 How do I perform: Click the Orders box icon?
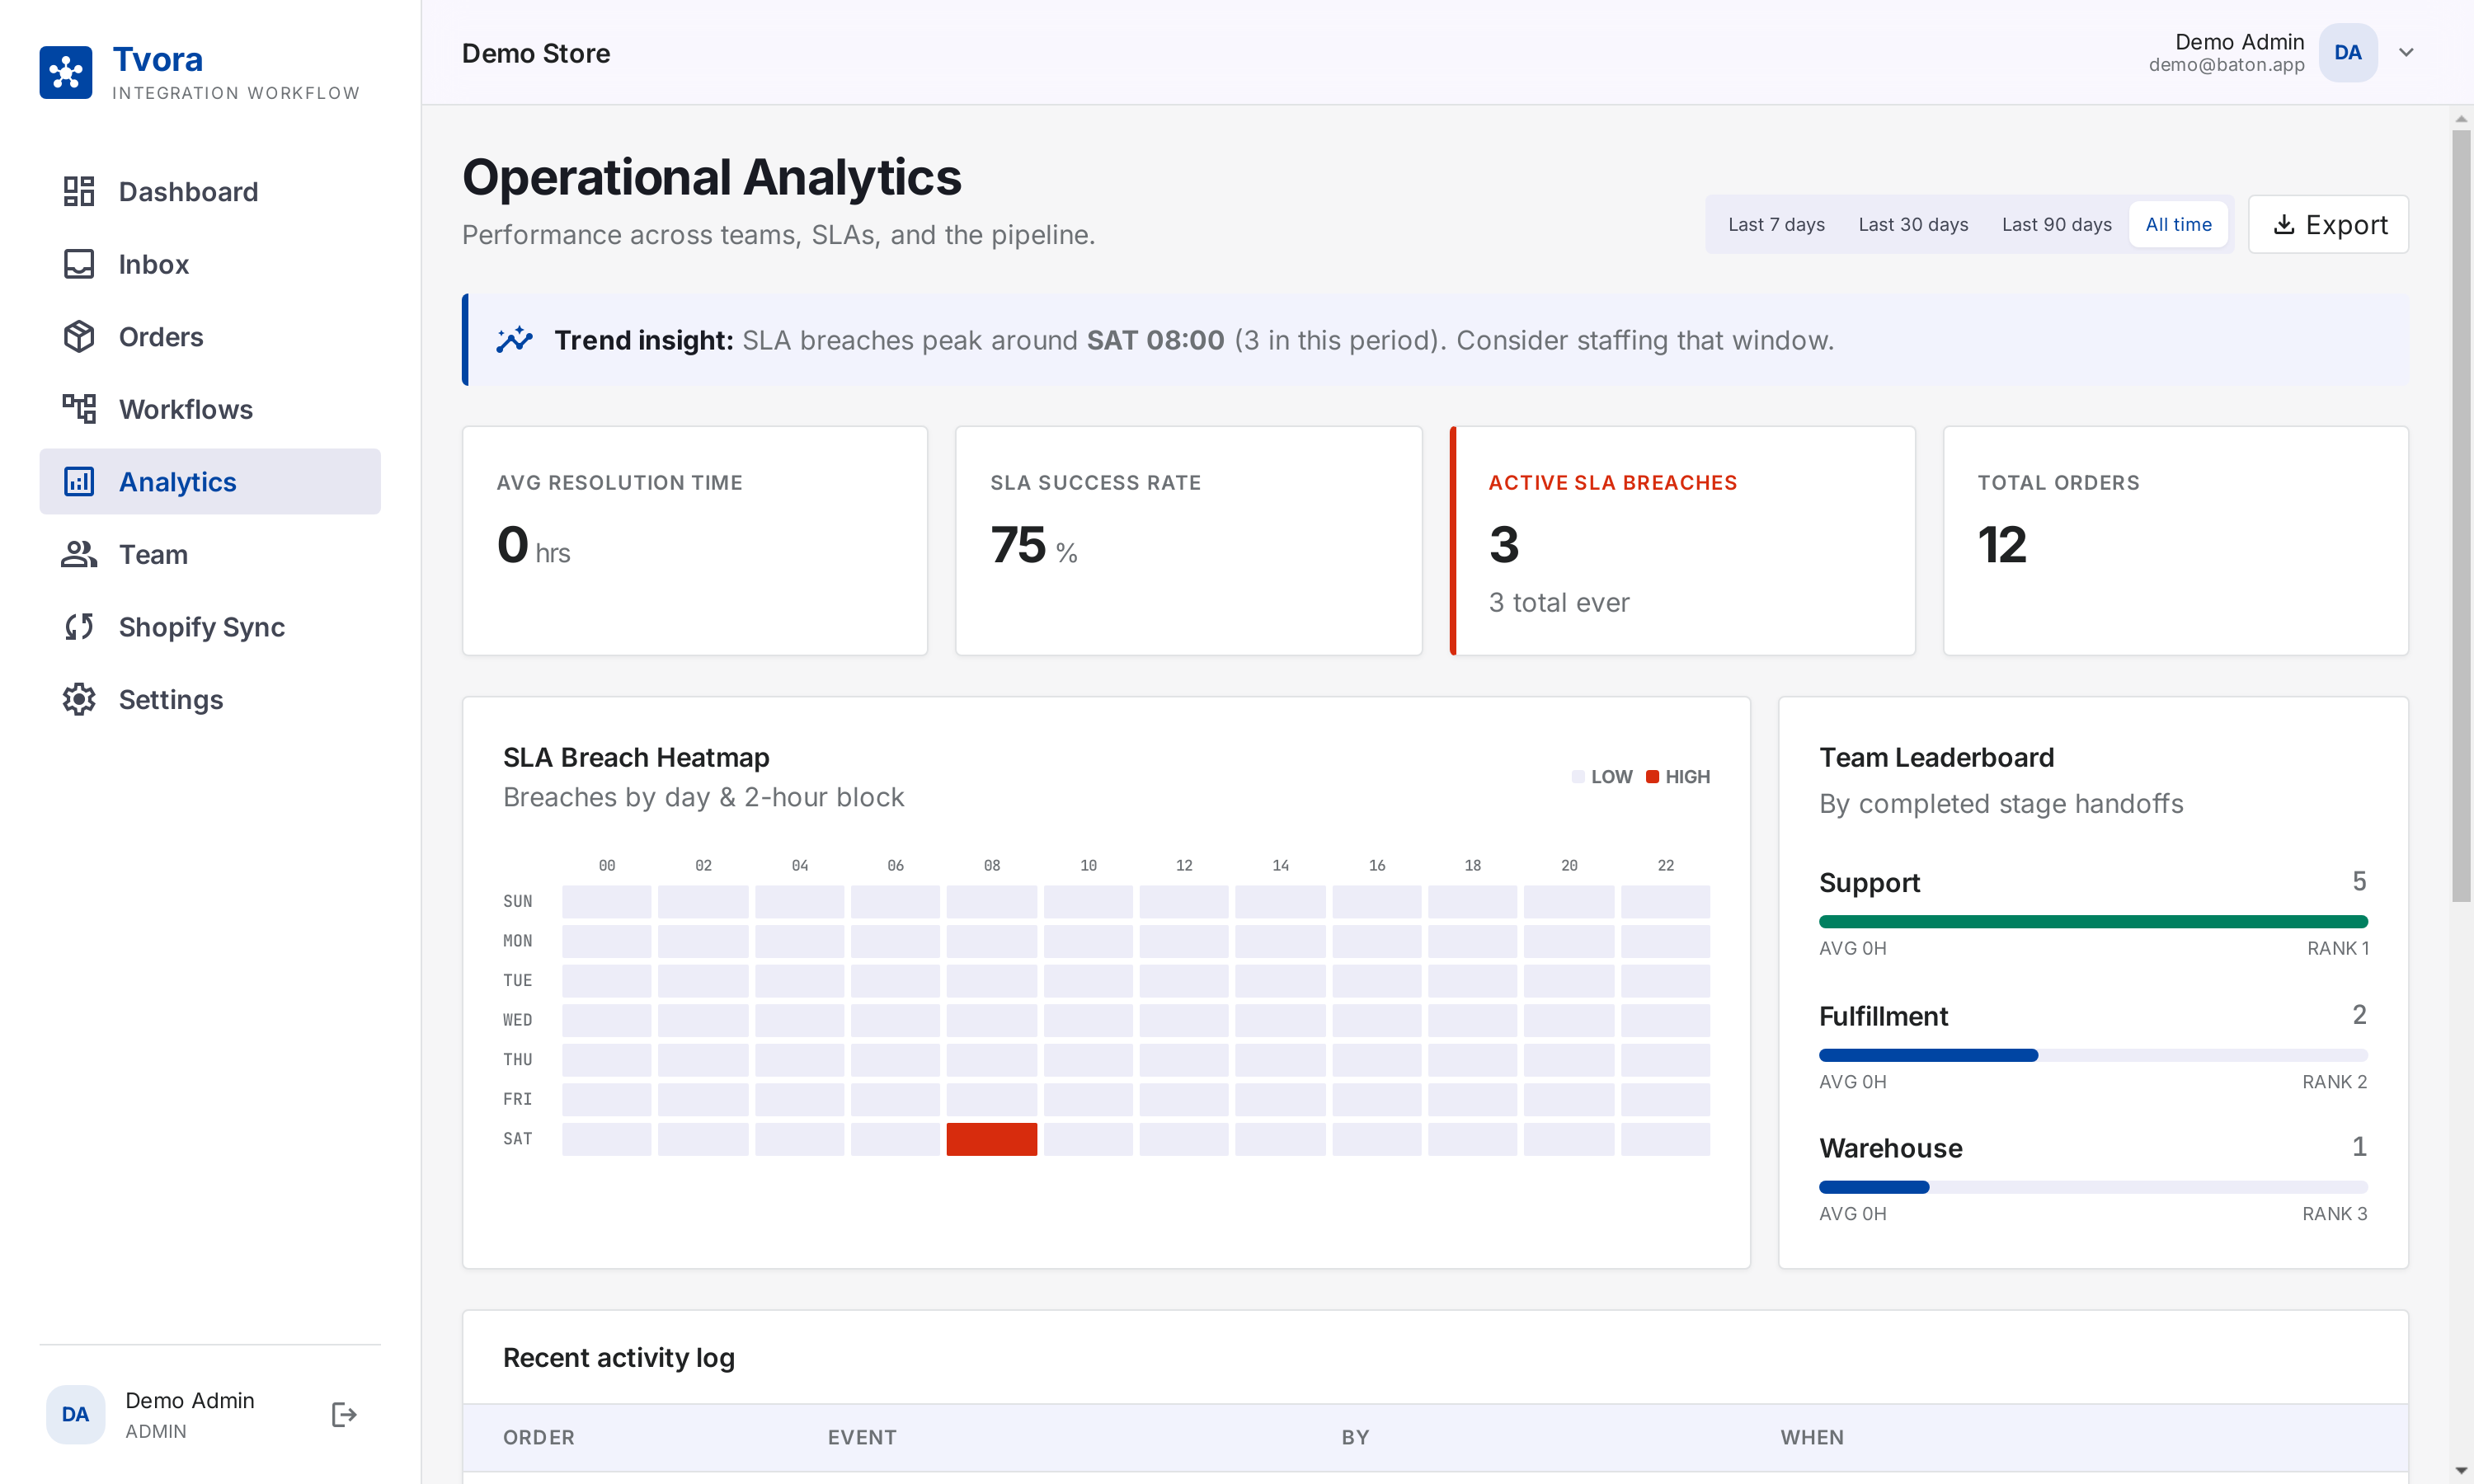click(x=79, y=337)
